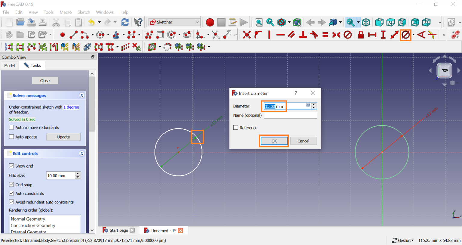Apply the equal constraint tool
Screen dimensions: 462x245
(x=325, y=35)
